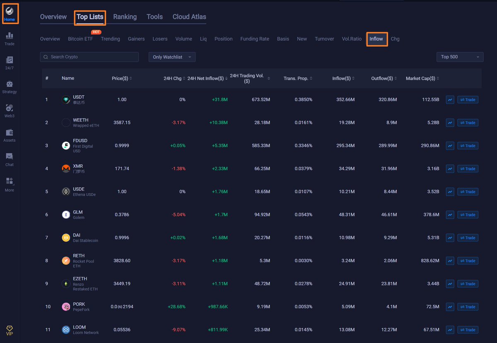Expand the Only Watchlist dropdown
The height and width of the screenshot is (343, 497).
(172, 57)
